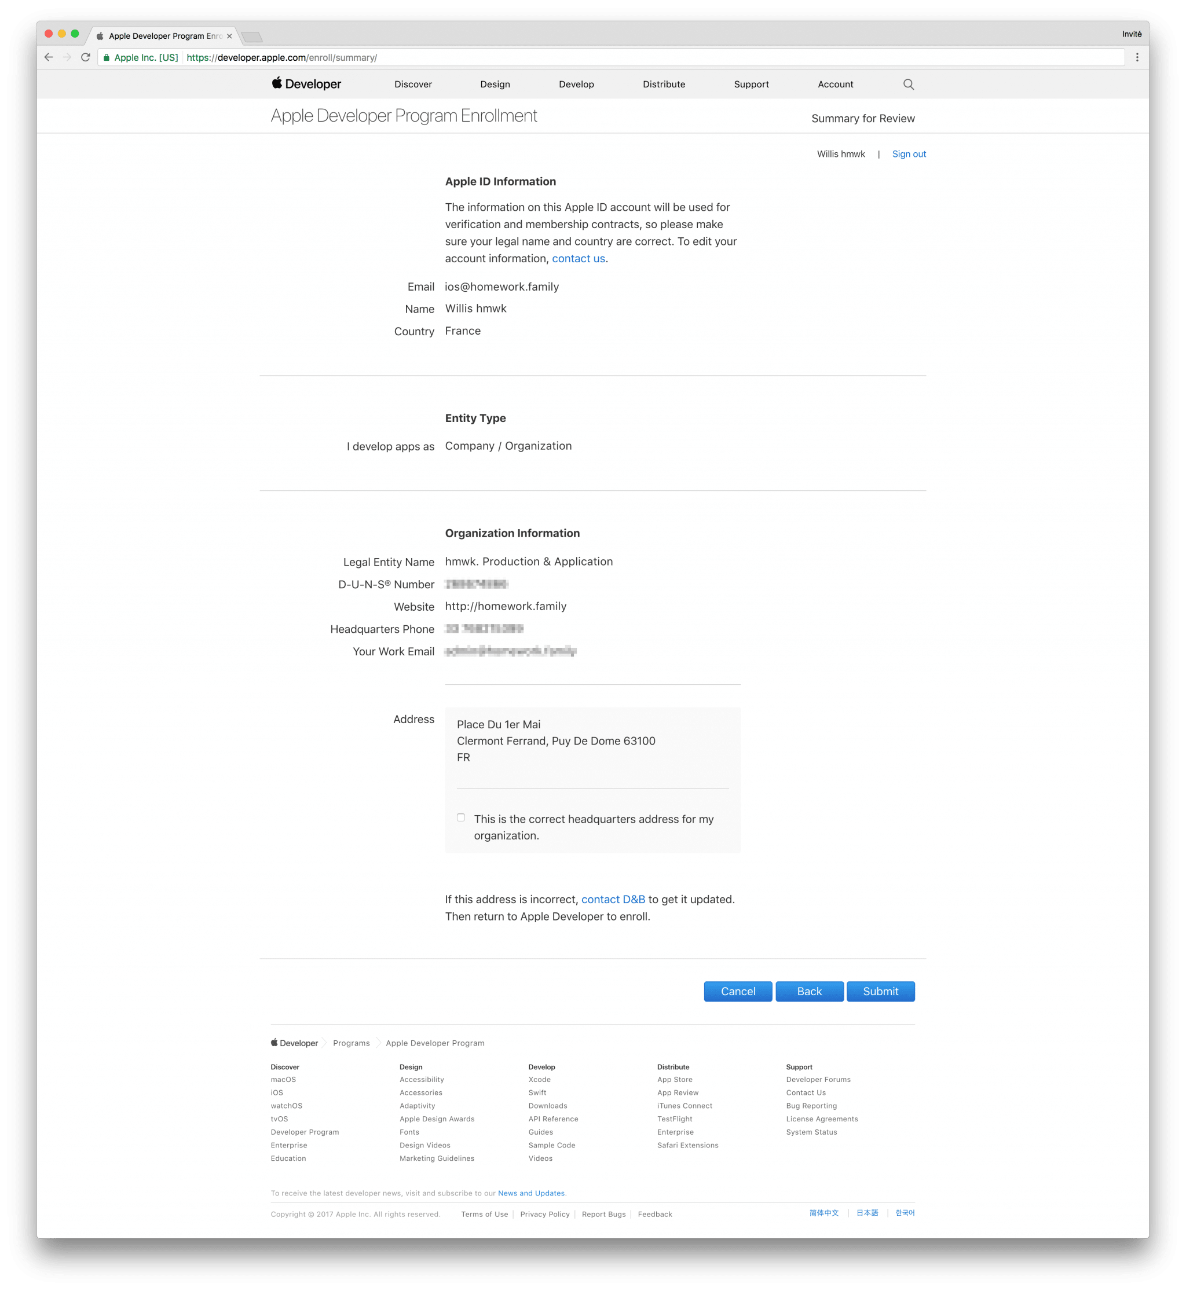Follow the contact D&B link
The image size is (1186, 1291).
pyautogui.click(x=613, y=900)
